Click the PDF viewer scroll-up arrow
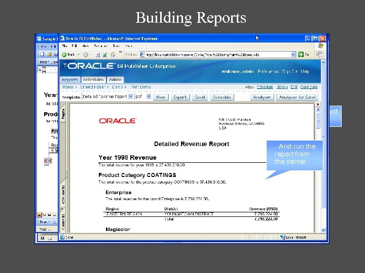The height and width of the screenshot is (273, 365). tap(318, 110)
